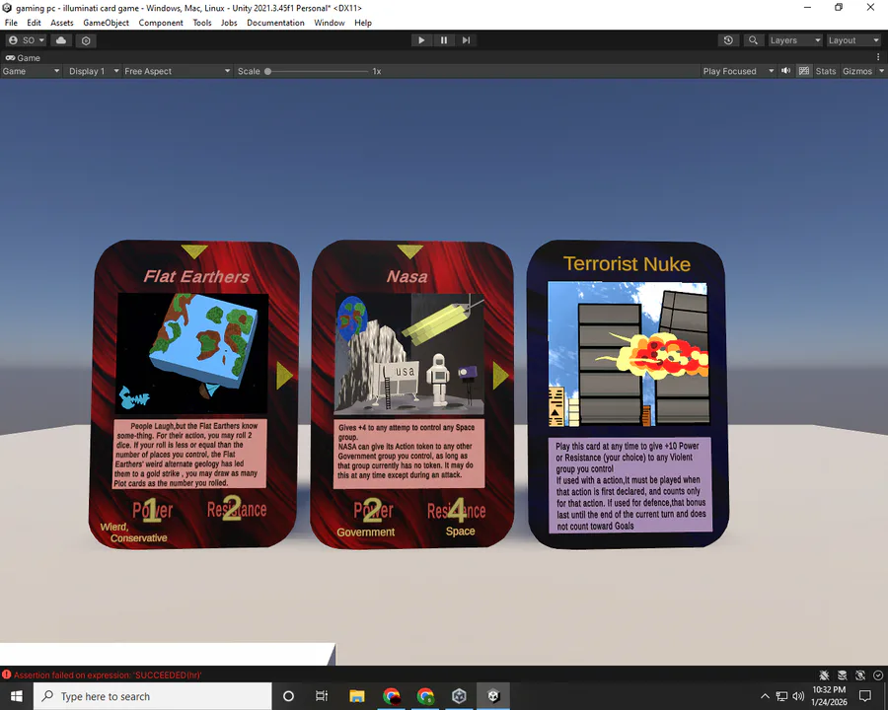Click the version control settings icon

pyautogui.click(x=86, y=40)
